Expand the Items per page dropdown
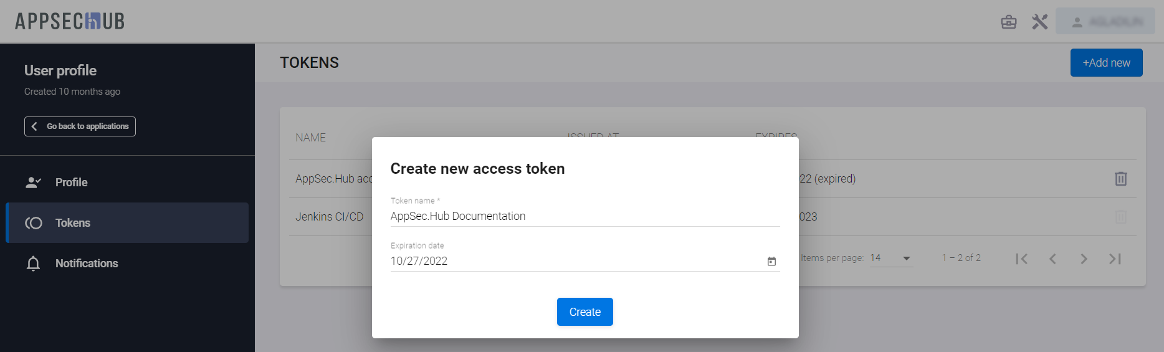Image resolution: width=1164 pixels, height=352 pixels. point(891,259)
